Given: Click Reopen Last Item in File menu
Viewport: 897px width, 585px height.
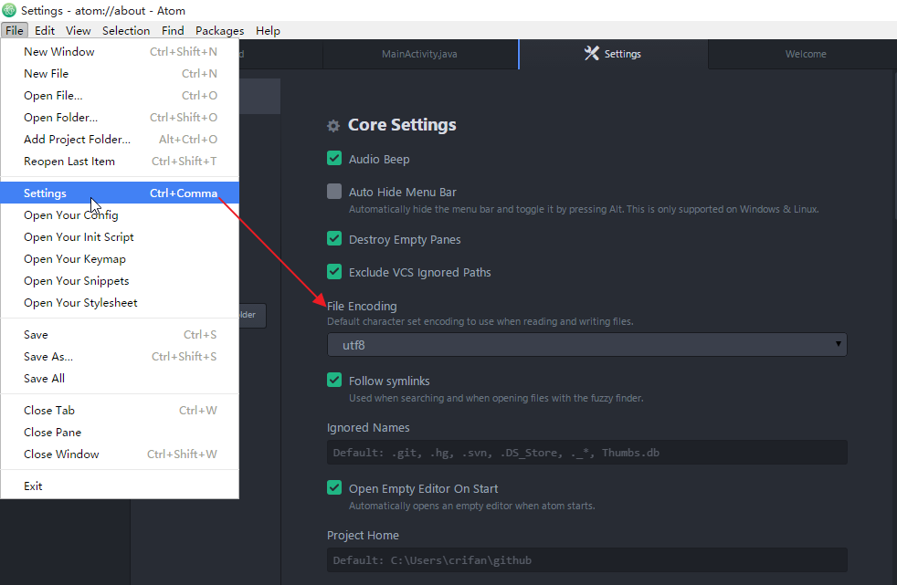Looking at the screenshot, I should (x=69, y=162).
